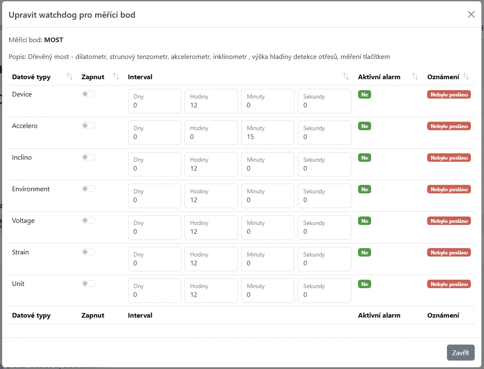This screenshot has height=369, width=484.
Task: Close the watchdog dialog with X
Action: [x=471, y=15]
